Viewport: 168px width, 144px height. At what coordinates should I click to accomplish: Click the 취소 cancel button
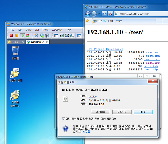click(x=143, y=112)
